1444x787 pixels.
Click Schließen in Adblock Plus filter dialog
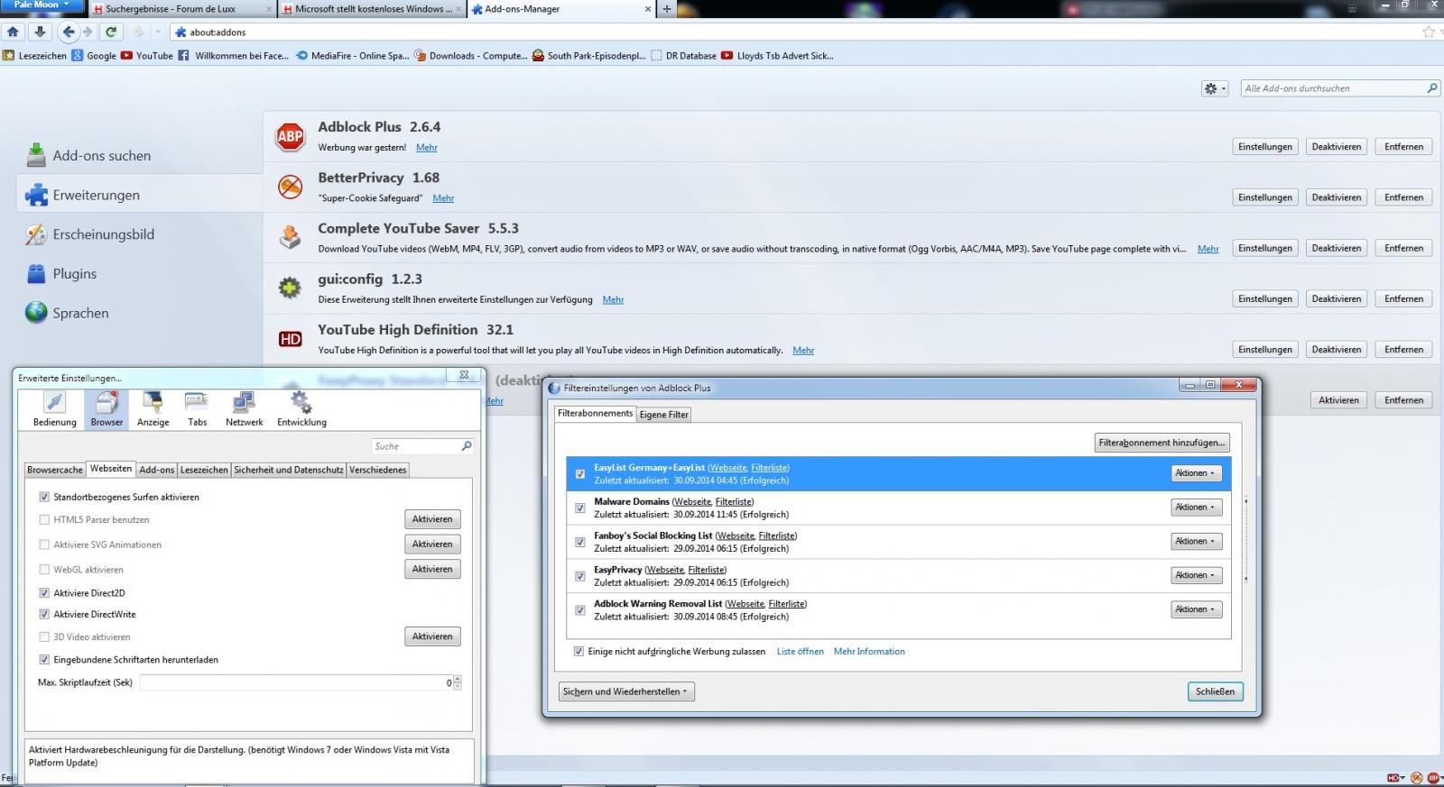coord(1215,691)
